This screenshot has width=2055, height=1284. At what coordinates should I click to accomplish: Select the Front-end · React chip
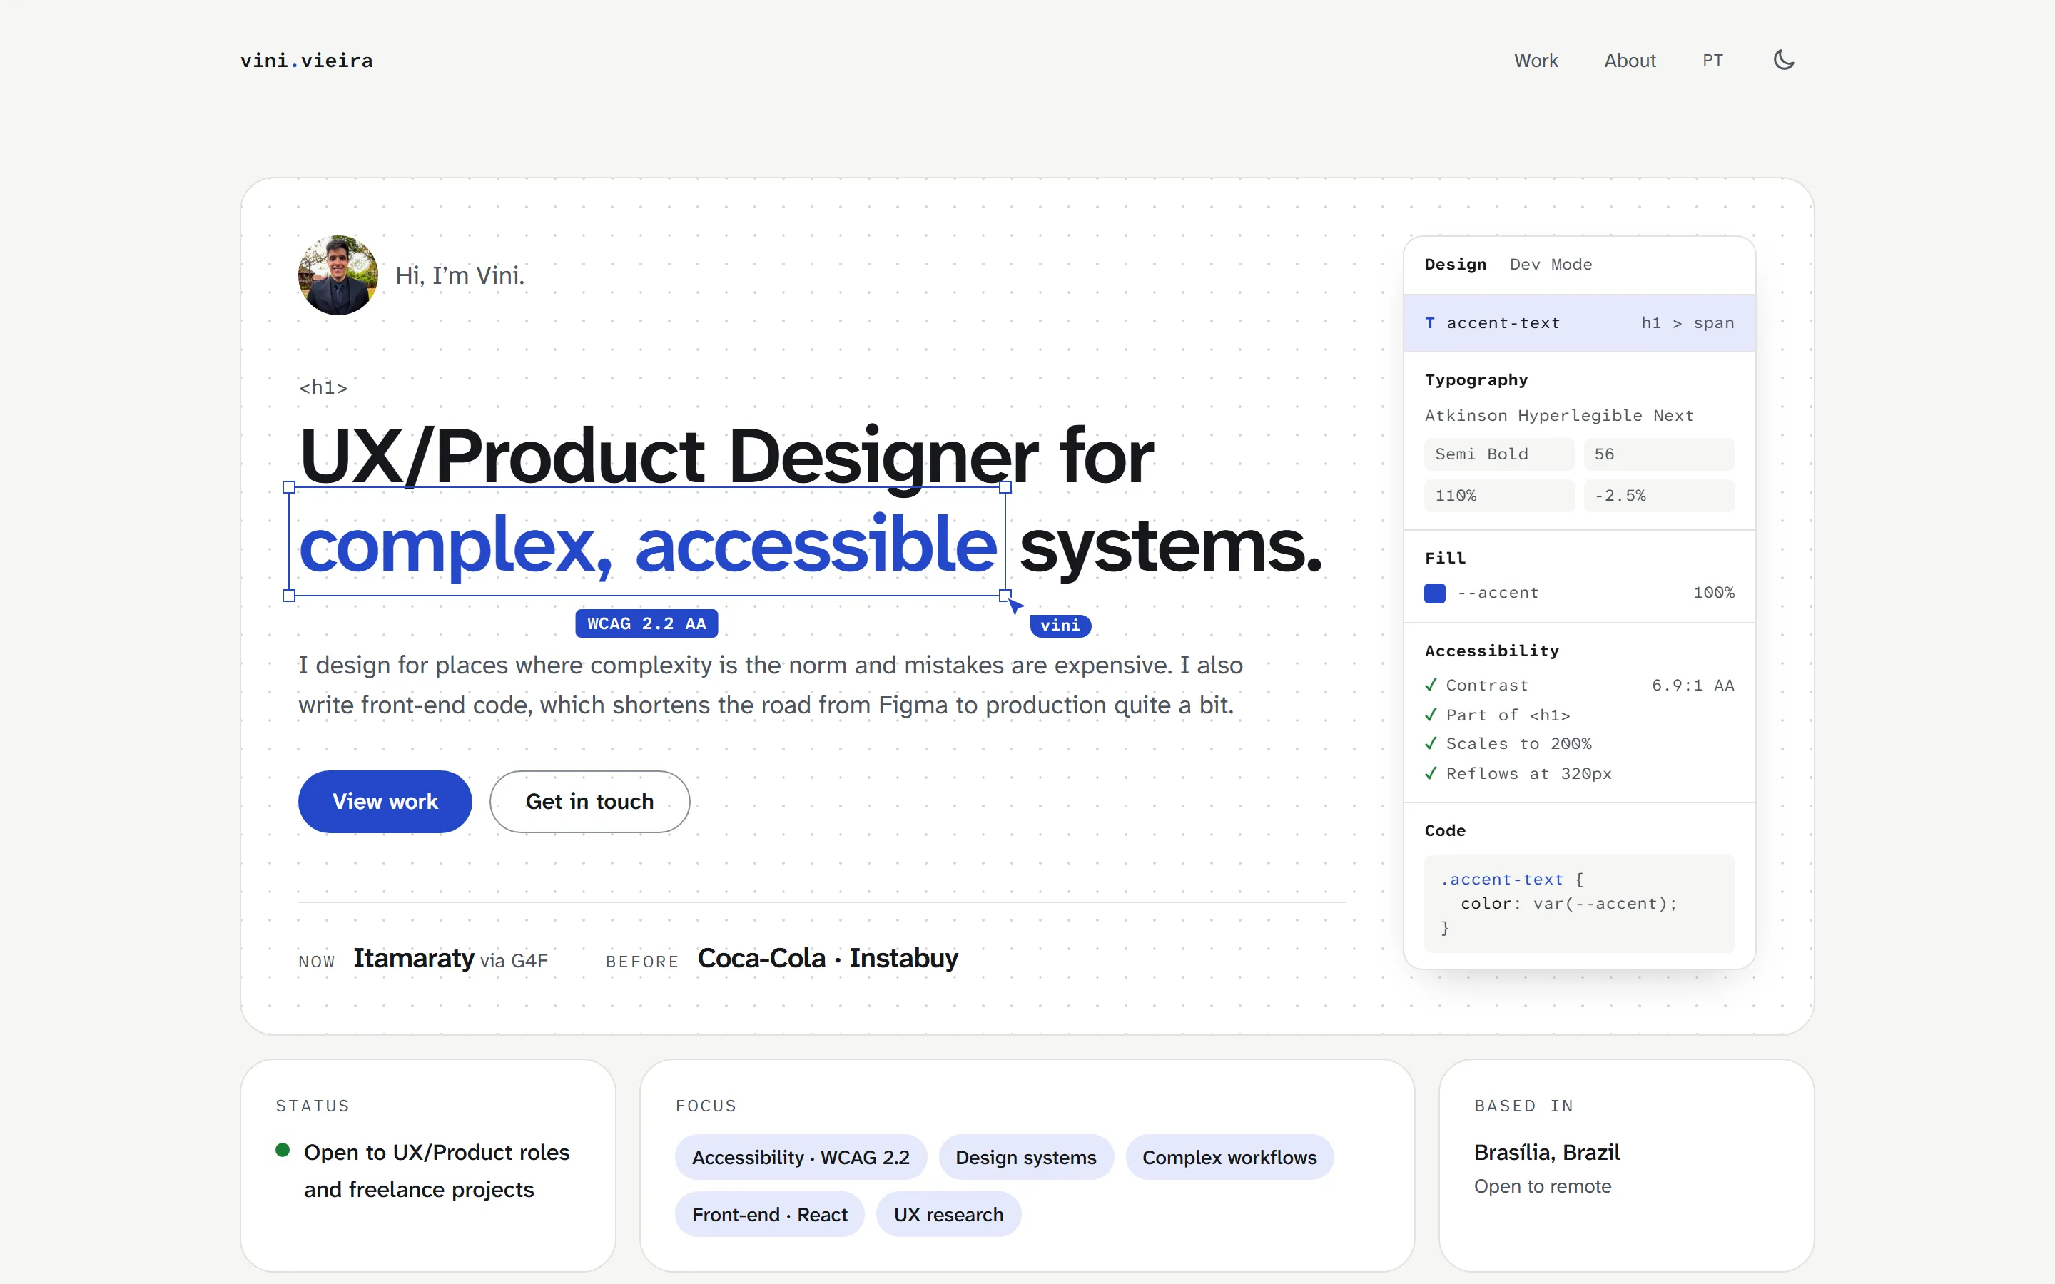coord(769,1214)
